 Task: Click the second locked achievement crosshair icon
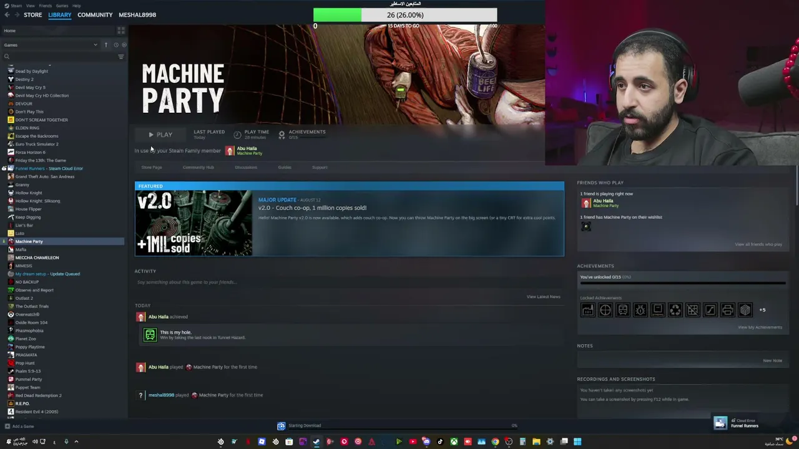tap(605, 310)
